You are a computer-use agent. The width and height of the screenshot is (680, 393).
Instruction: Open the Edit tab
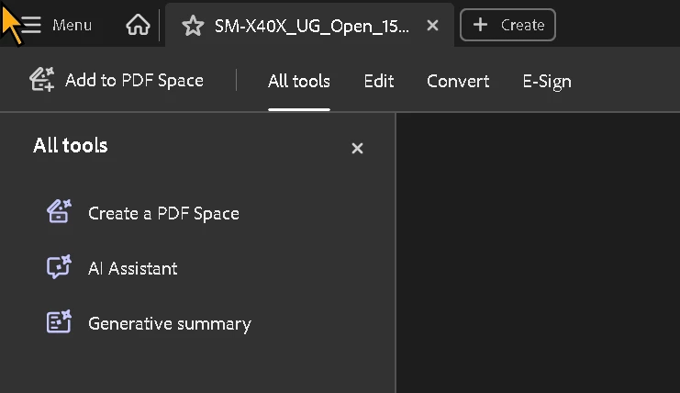pyautogui.click(x=379, y=81)
